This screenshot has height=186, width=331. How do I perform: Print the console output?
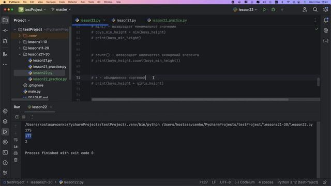(16, 153)
